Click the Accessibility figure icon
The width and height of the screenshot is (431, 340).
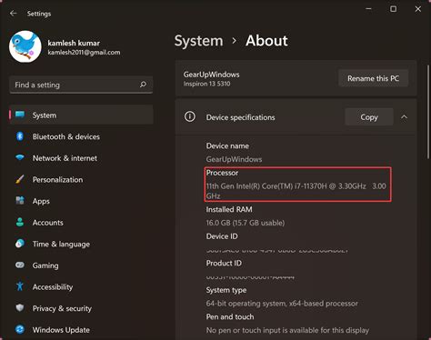pos(20,286)
